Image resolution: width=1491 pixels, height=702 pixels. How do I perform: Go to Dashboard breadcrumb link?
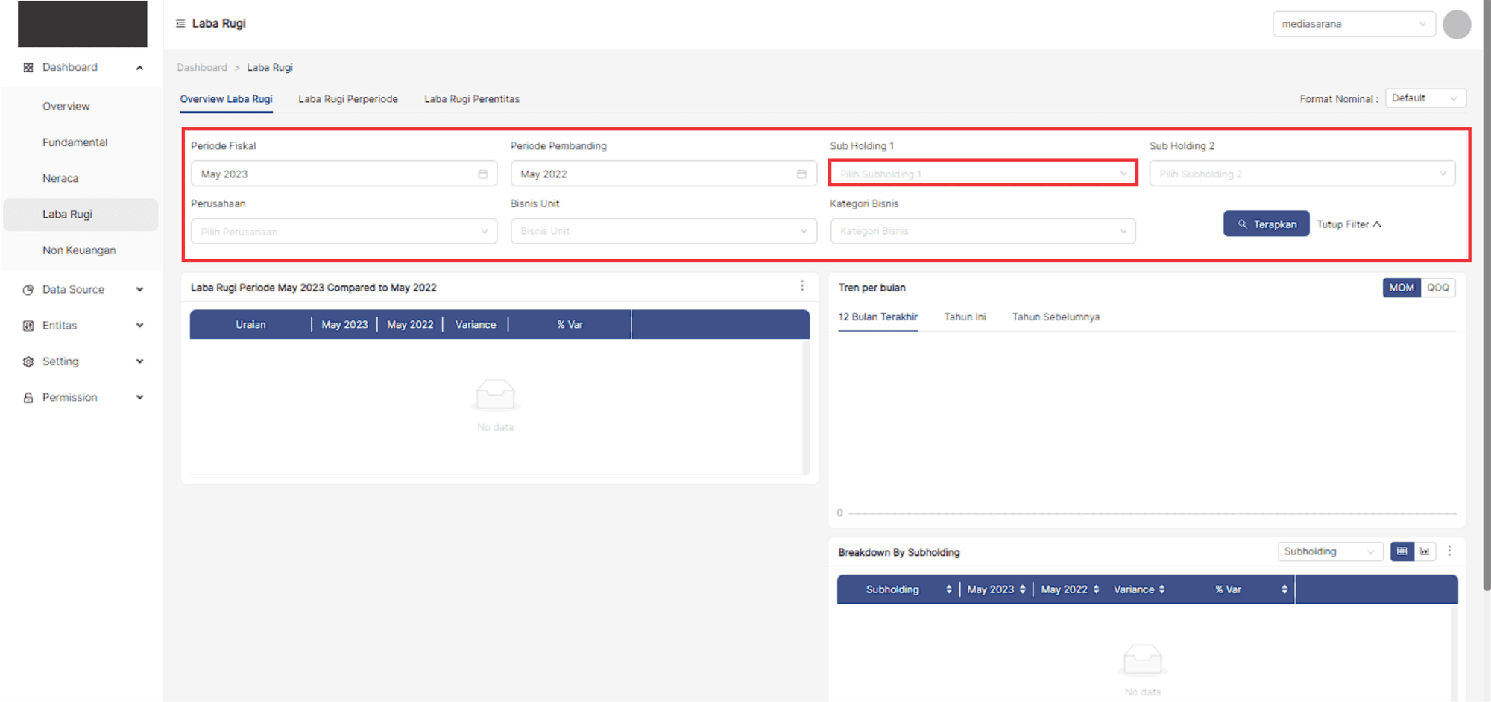202,67
